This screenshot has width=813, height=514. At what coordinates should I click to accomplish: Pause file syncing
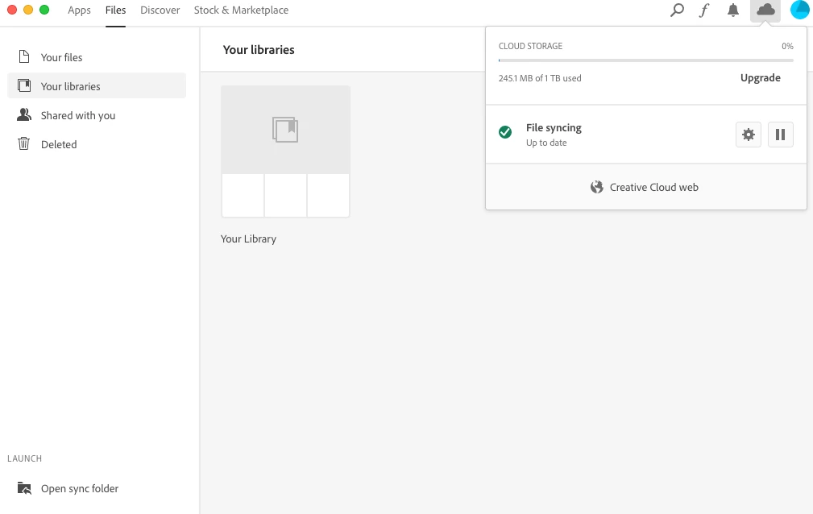[x=780, y=135]
